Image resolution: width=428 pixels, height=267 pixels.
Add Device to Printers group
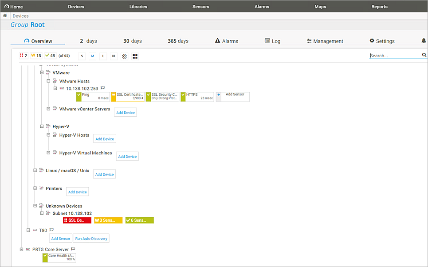tap(77, 192)
